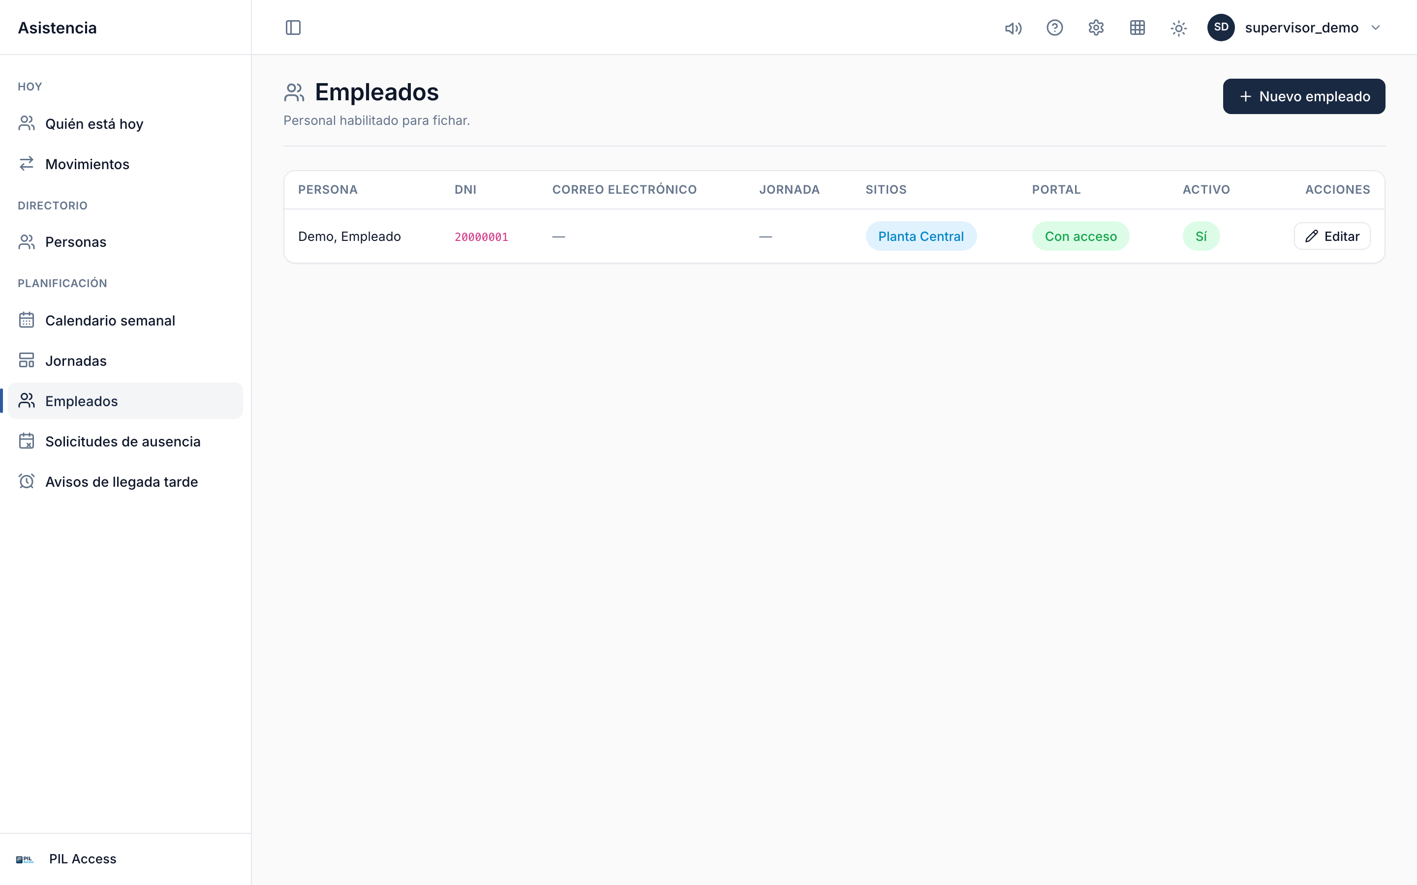The width and height of the screenshot is (1417, 885).
Task: Open the settings gear icon
Action: pos(1096,28)
